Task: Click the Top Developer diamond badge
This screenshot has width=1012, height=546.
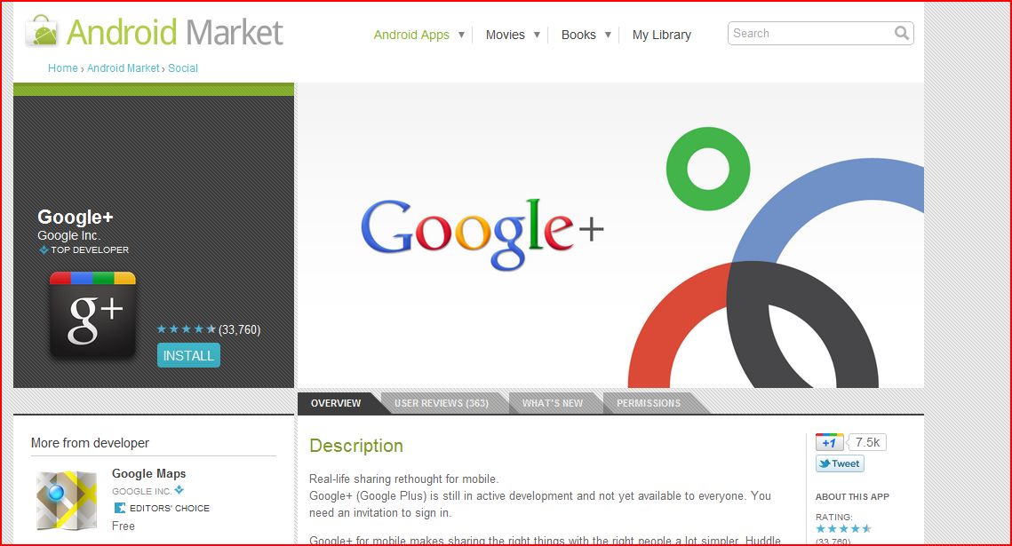Action: tap(44, 249)
